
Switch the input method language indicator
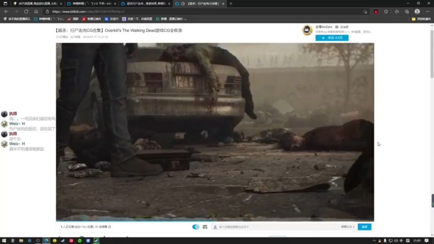coord(401,241)
